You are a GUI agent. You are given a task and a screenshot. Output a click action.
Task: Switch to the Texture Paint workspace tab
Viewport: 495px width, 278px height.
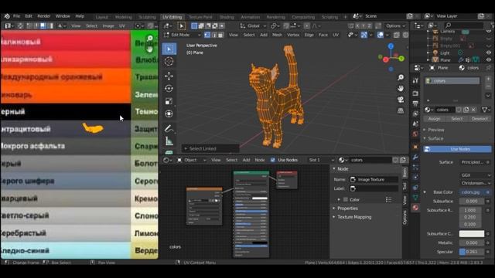pyautogui.click(x=201, y=17)
